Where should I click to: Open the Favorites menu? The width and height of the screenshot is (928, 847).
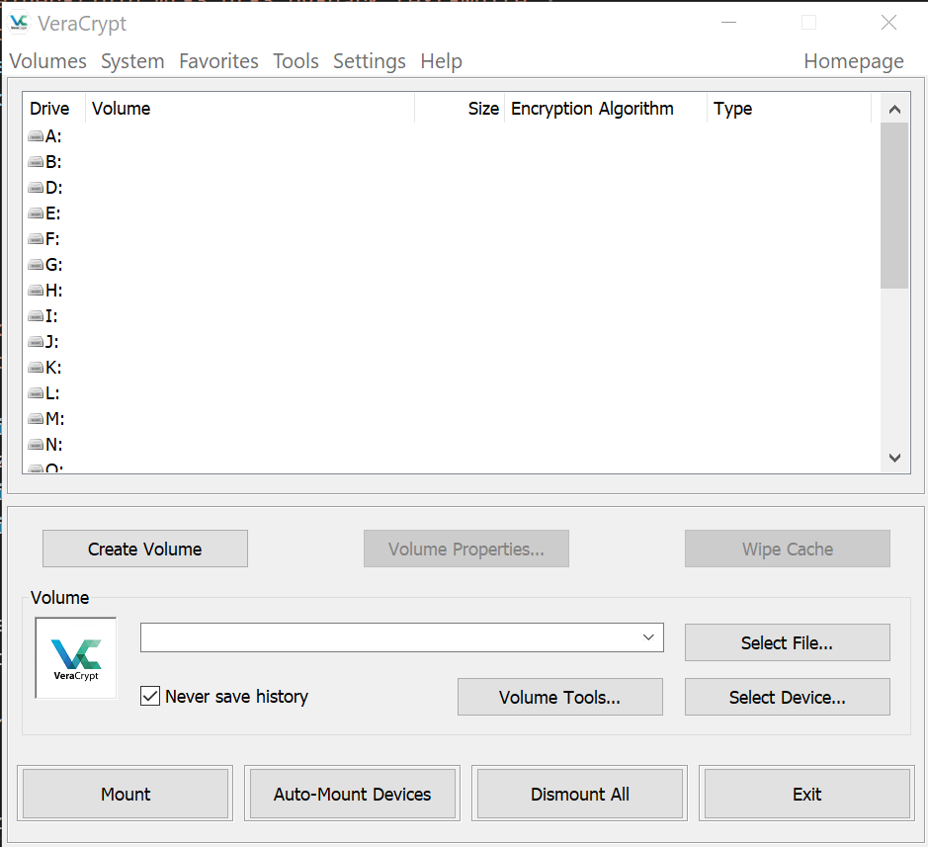click(x=218, y=61)
